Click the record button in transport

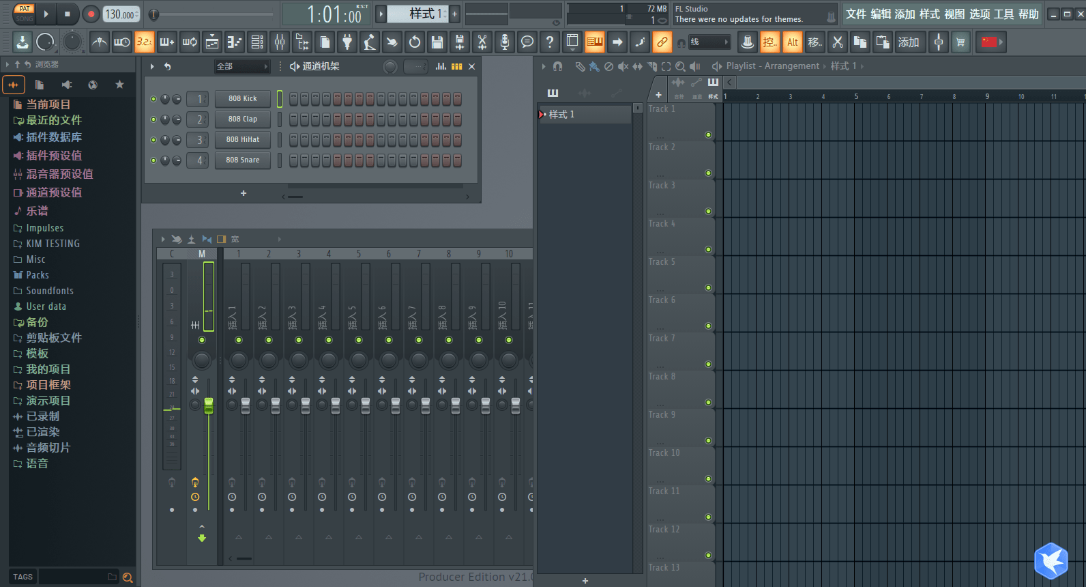(91, 14)
